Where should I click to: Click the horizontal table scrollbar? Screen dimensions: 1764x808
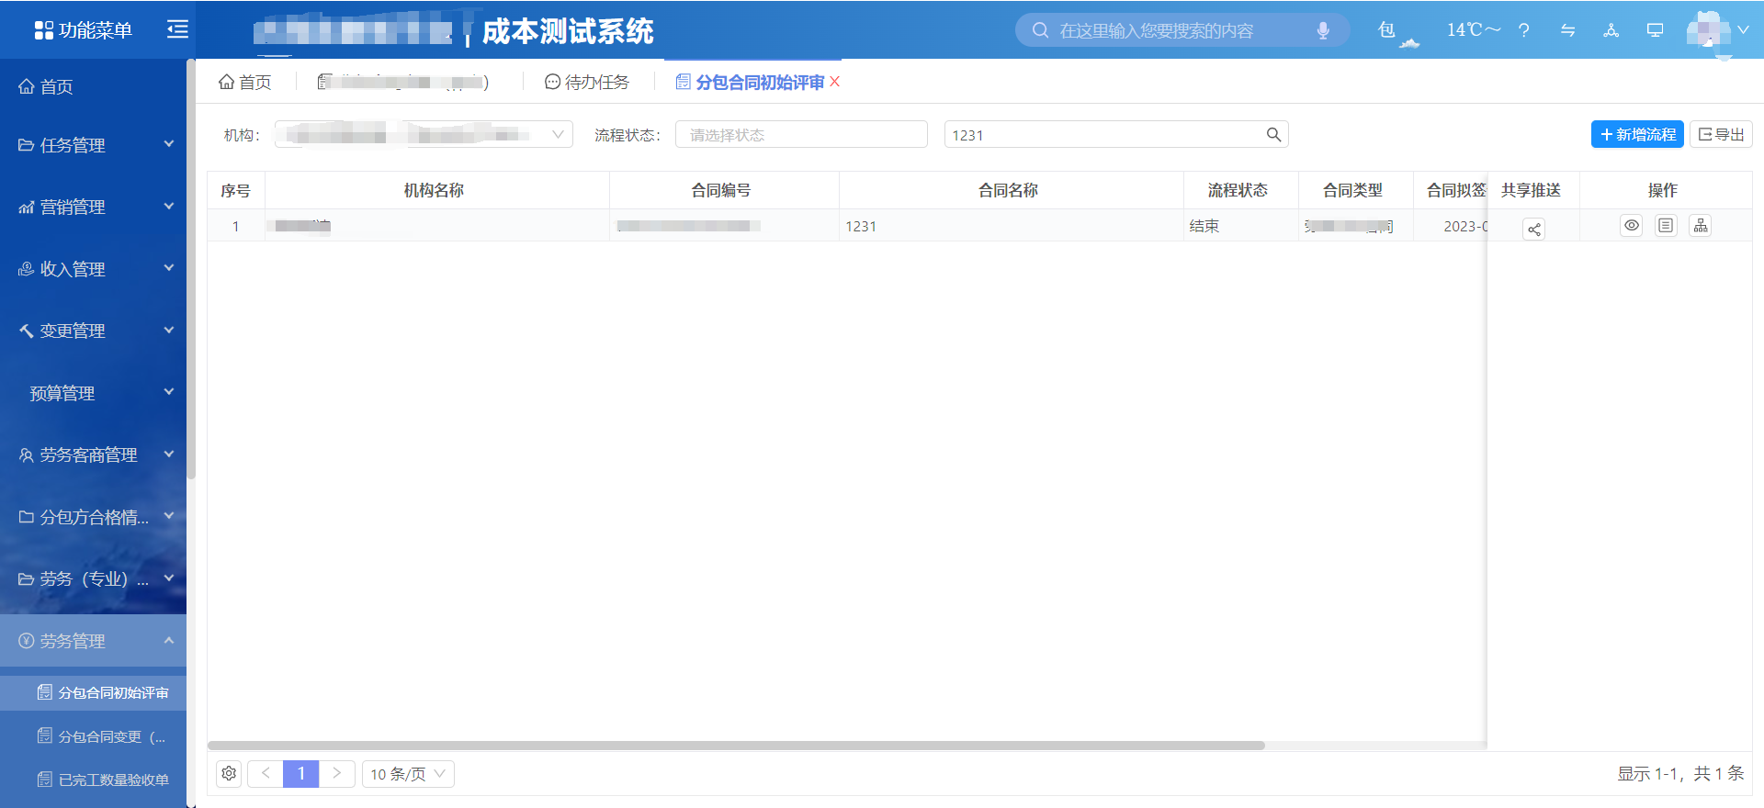pos(736,746)
